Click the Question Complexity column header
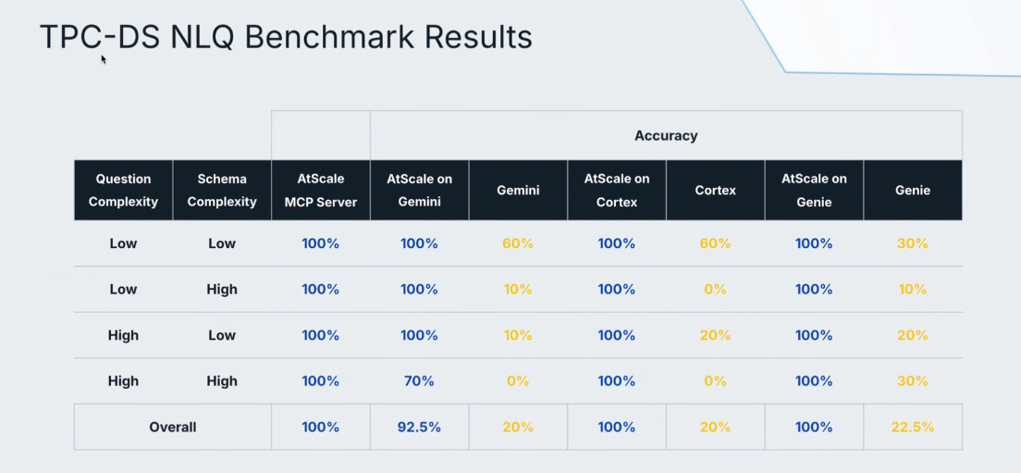1021x473 pixels. pyautogui.click(x=123, y=191)
